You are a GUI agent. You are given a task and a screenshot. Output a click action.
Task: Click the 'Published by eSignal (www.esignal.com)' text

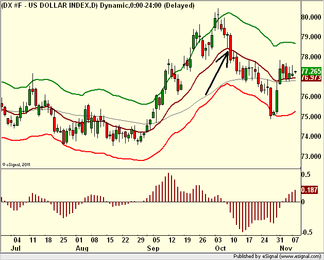point(277,256)
